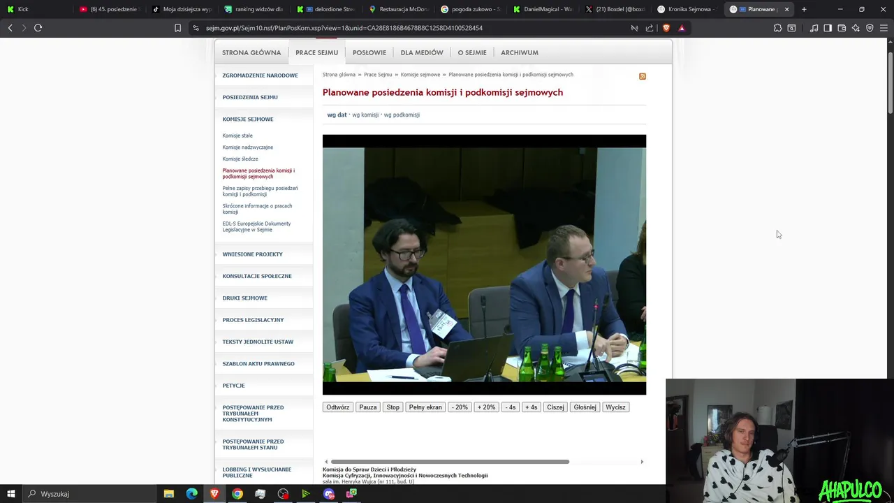The image size is (894, 503).
Task: Expand 'Druki sejmowe' sidebar section
Action: tap(244, 298)
